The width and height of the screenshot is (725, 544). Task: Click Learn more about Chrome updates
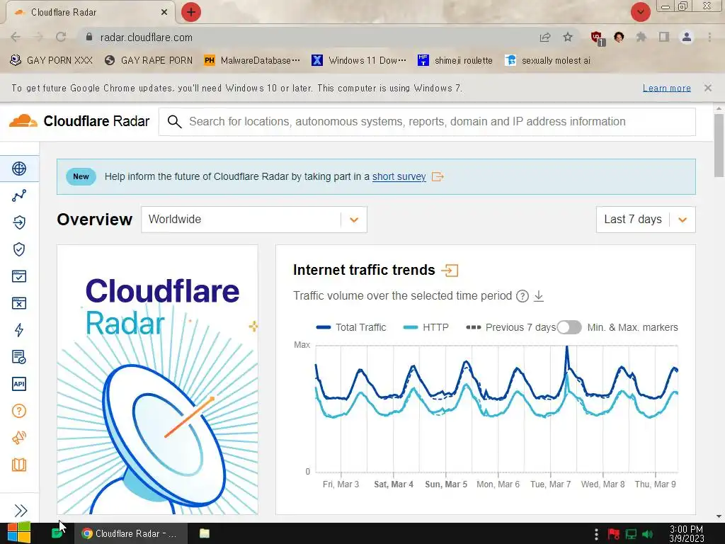[667, 88]
